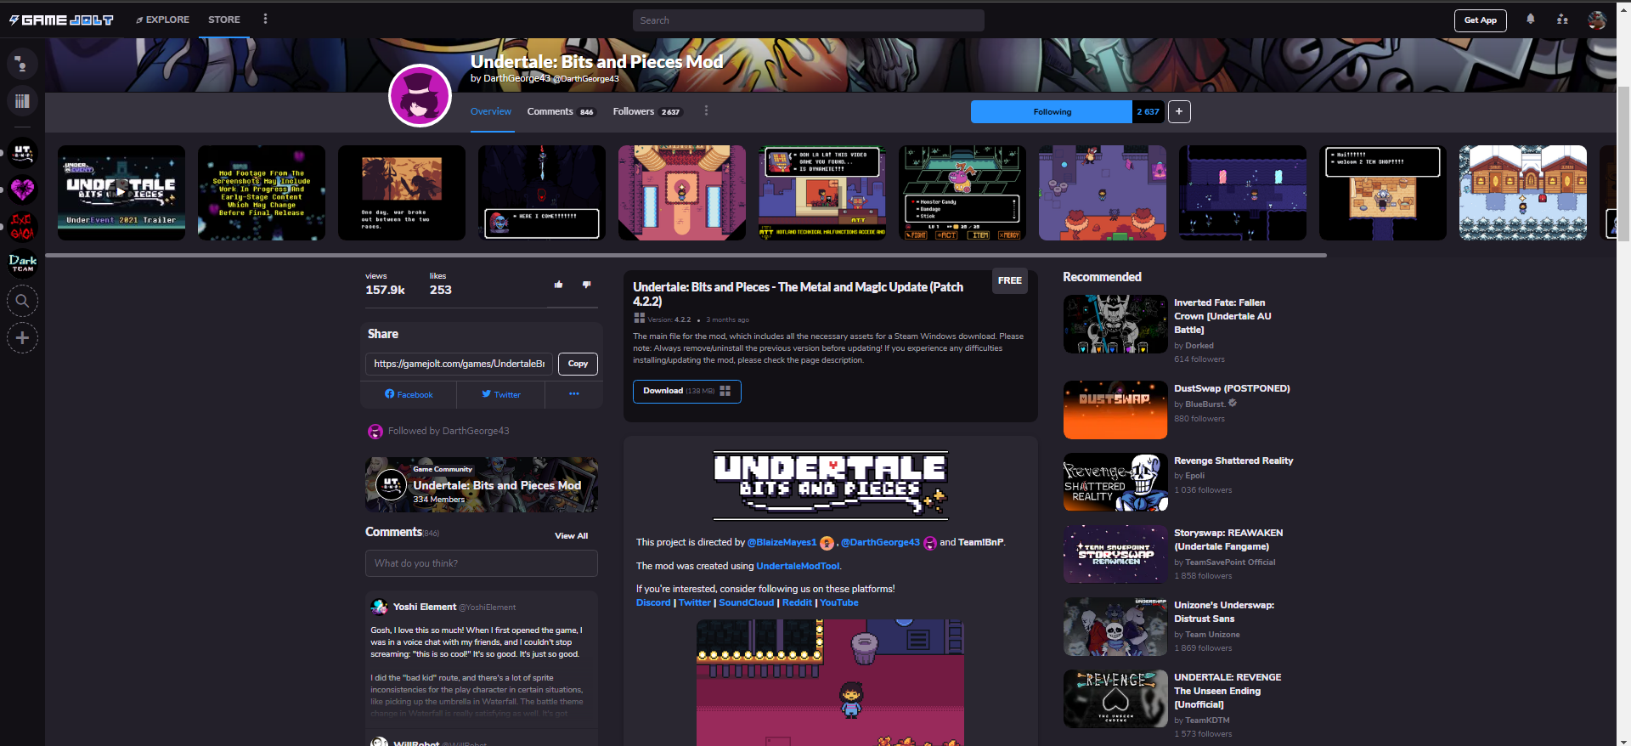Viewport: 1631px width, 746px height.
Task: Click the thumbs up like icon
Action: tap(559, 285)
